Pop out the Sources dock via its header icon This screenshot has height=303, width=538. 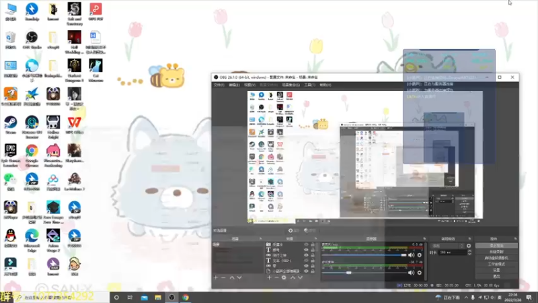coord(315,238)
